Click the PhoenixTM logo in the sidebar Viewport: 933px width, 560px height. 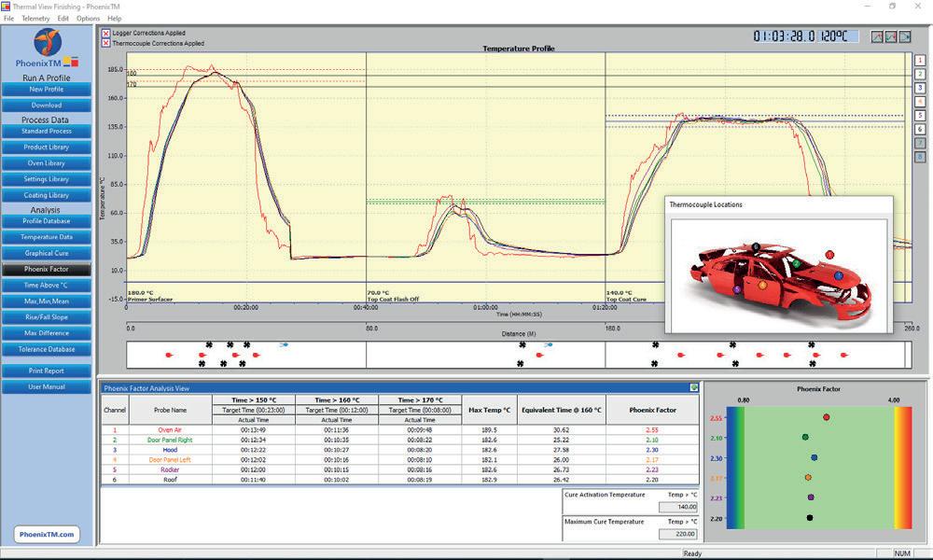pos(47,48)
